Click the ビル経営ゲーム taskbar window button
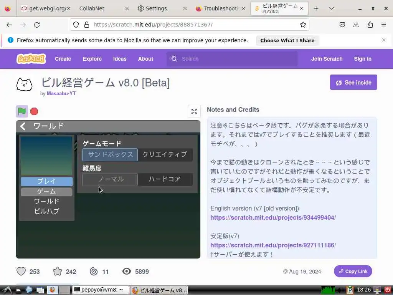This screenshot has height=295, width=393. point(159,290)
